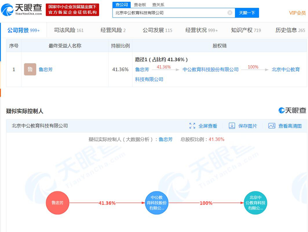
Task: Open 北京中公教育 link in equity chain
Action: click(286, 70)
